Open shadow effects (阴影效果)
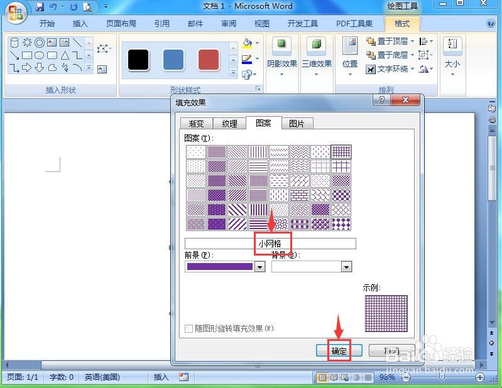The width and height of the screenshot is (502, 388). [281, 57]
